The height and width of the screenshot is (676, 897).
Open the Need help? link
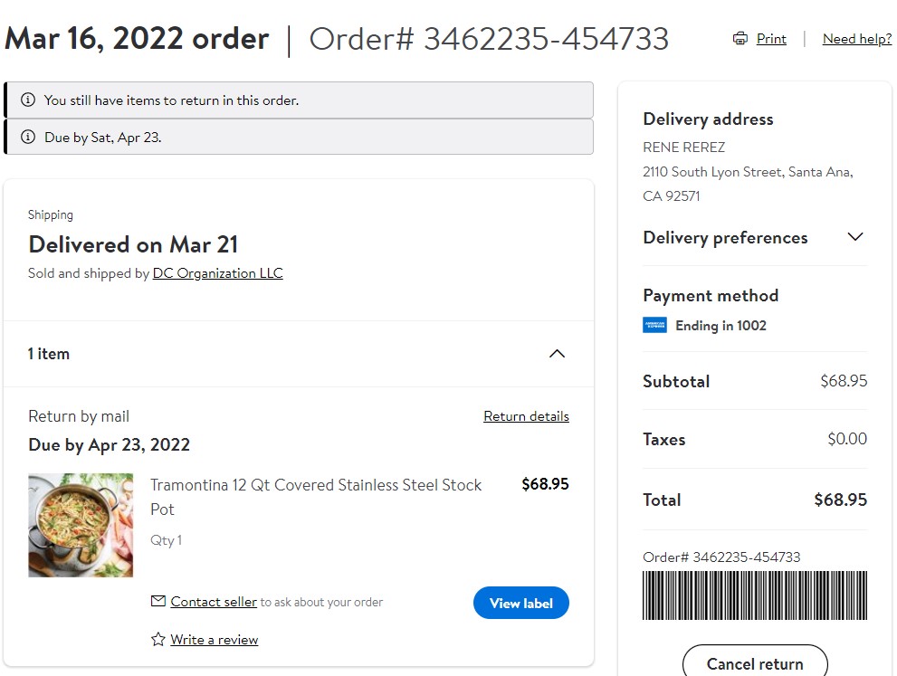[x=857, y=38]
